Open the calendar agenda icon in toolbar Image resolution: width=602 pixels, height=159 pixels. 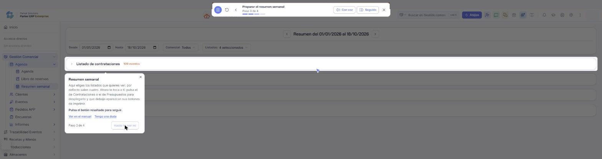click(514, 15)
